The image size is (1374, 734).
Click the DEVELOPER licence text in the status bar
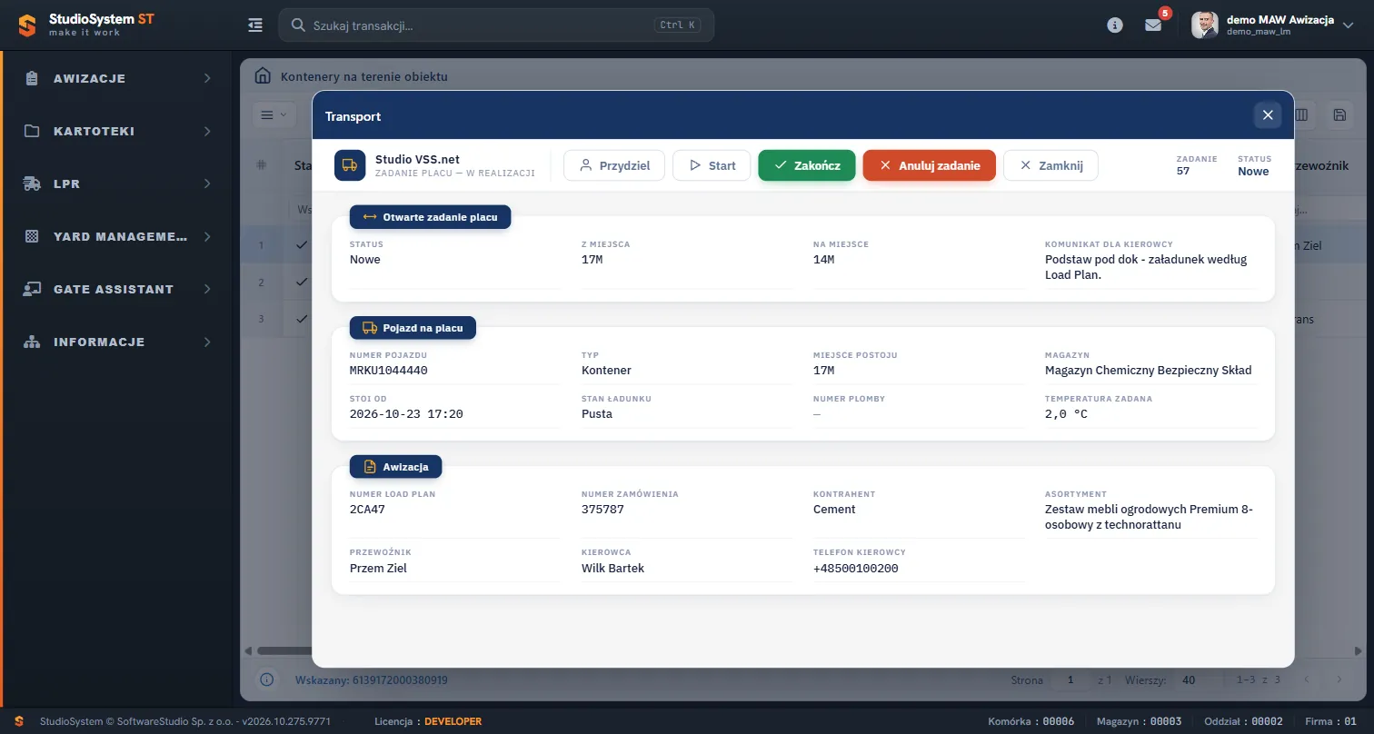(453, 721)
